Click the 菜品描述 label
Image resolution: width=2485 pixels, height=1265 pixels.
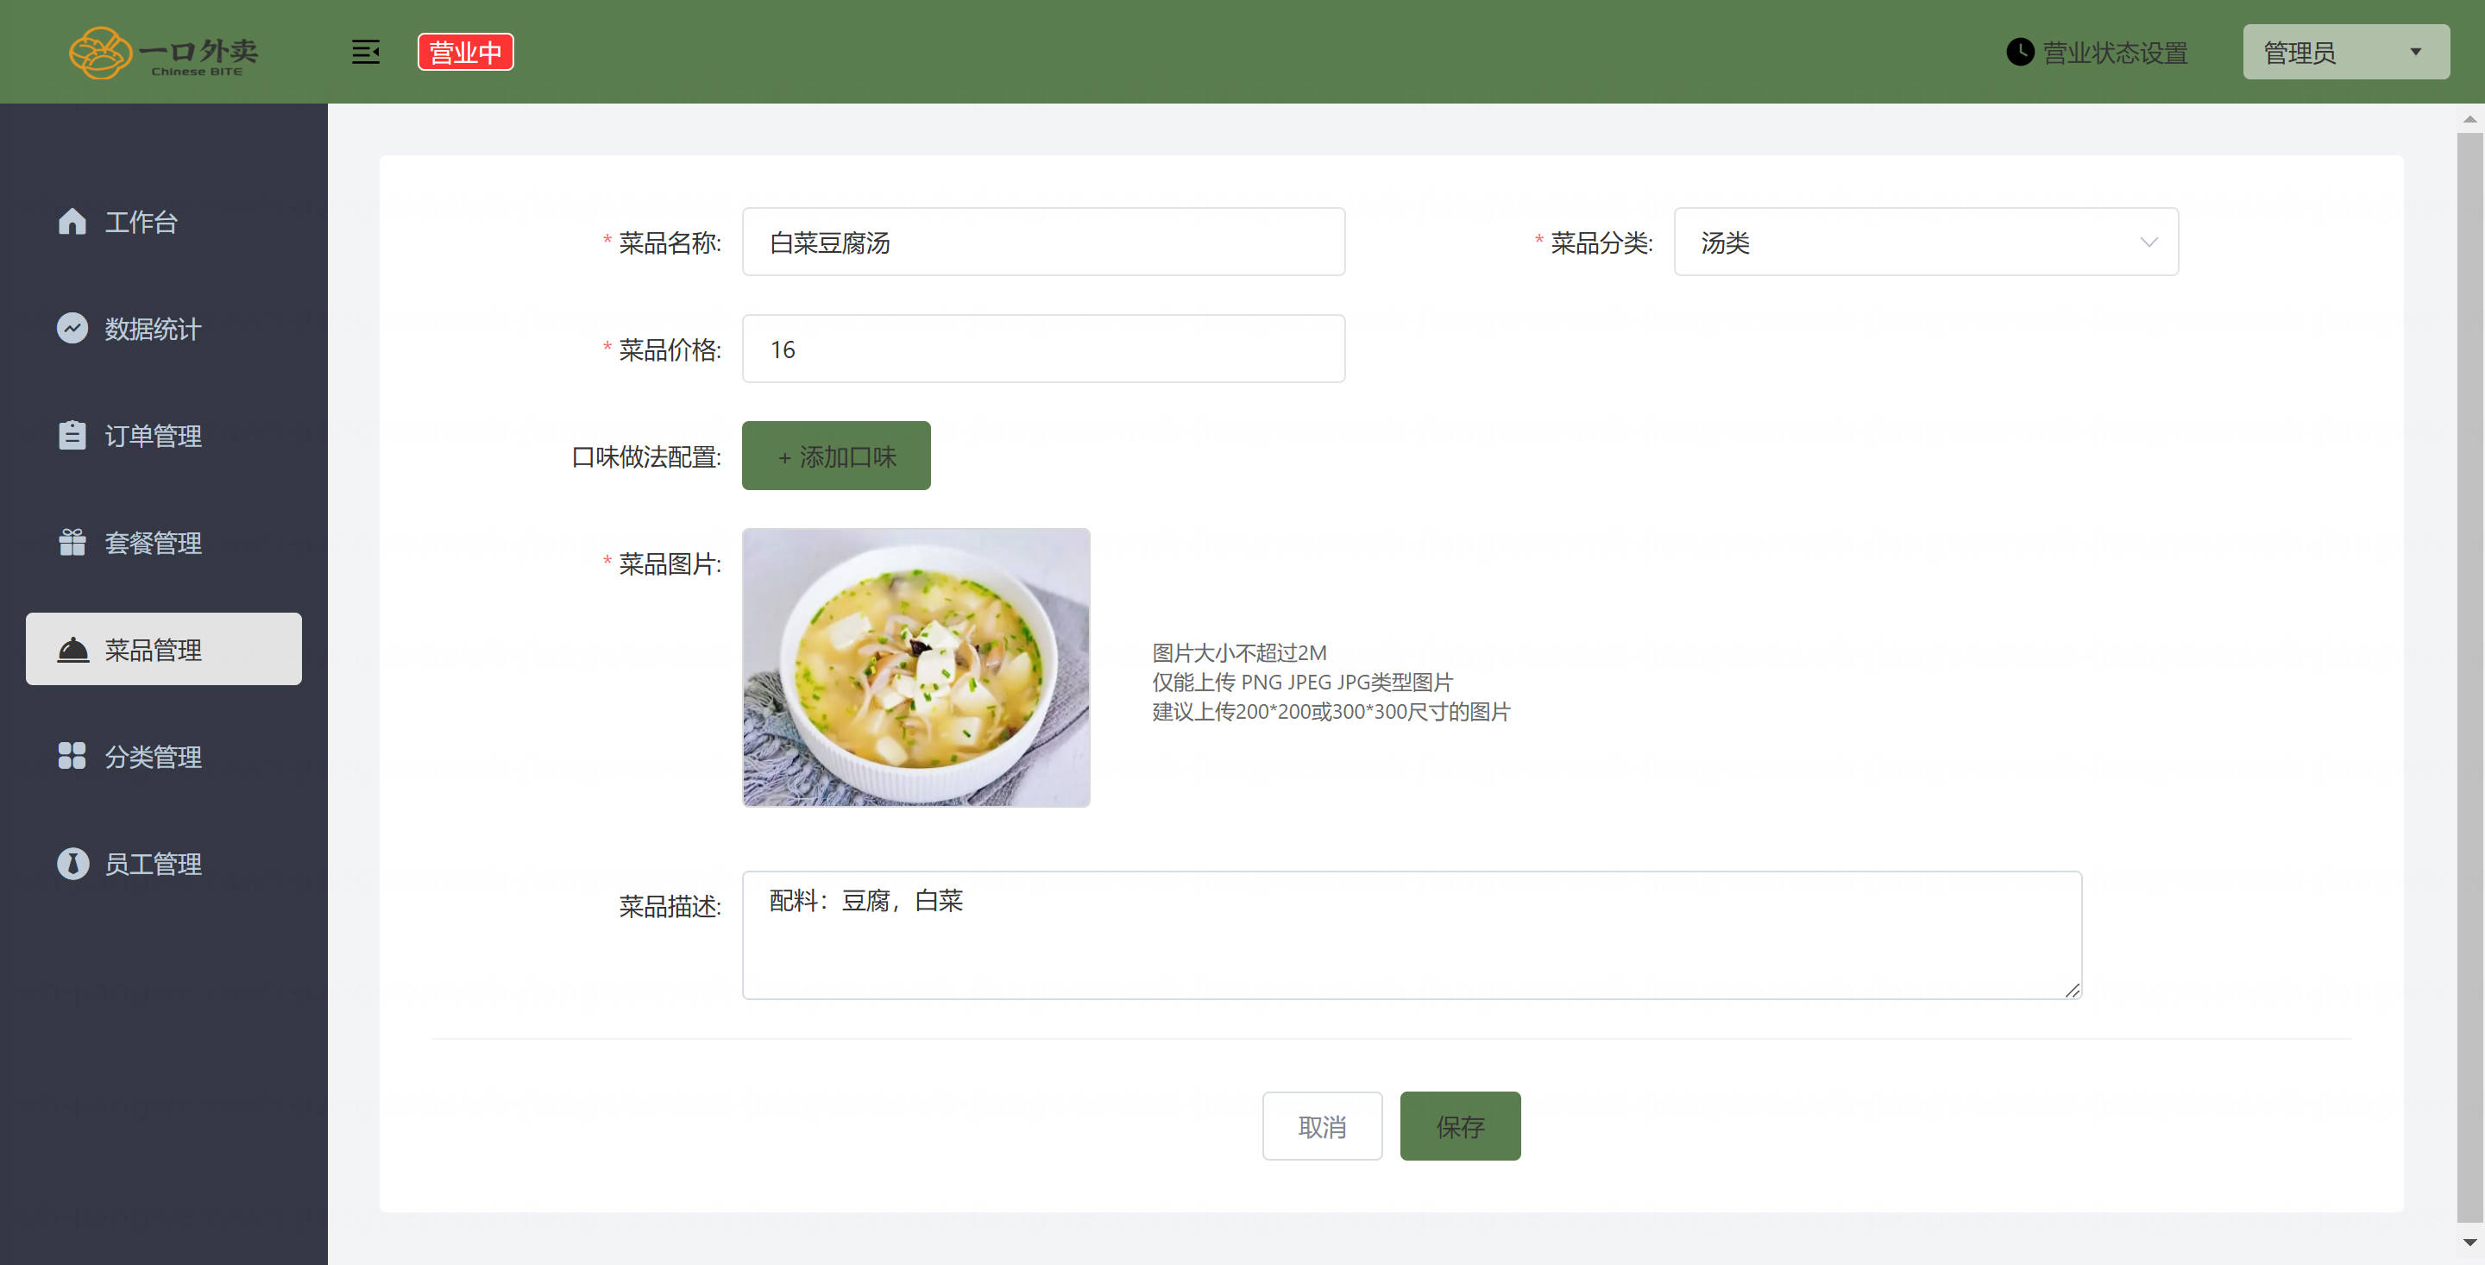coord(670,907)
